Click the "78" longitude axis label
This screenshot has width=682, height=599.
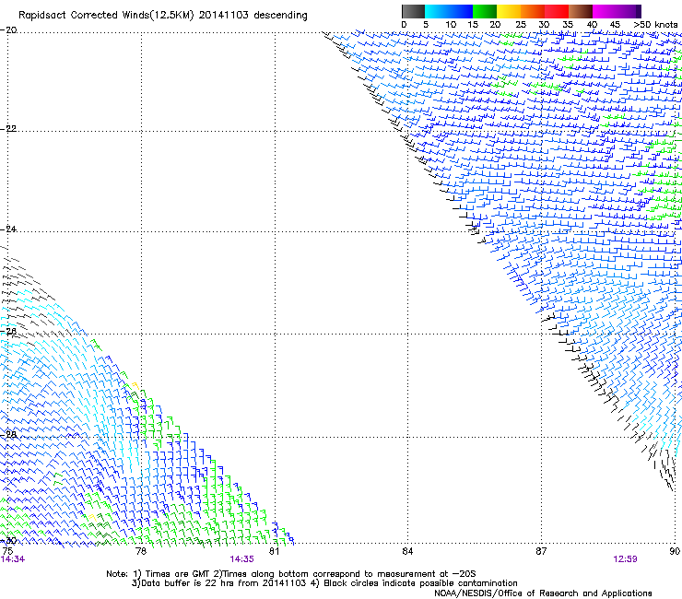(141, 551)
